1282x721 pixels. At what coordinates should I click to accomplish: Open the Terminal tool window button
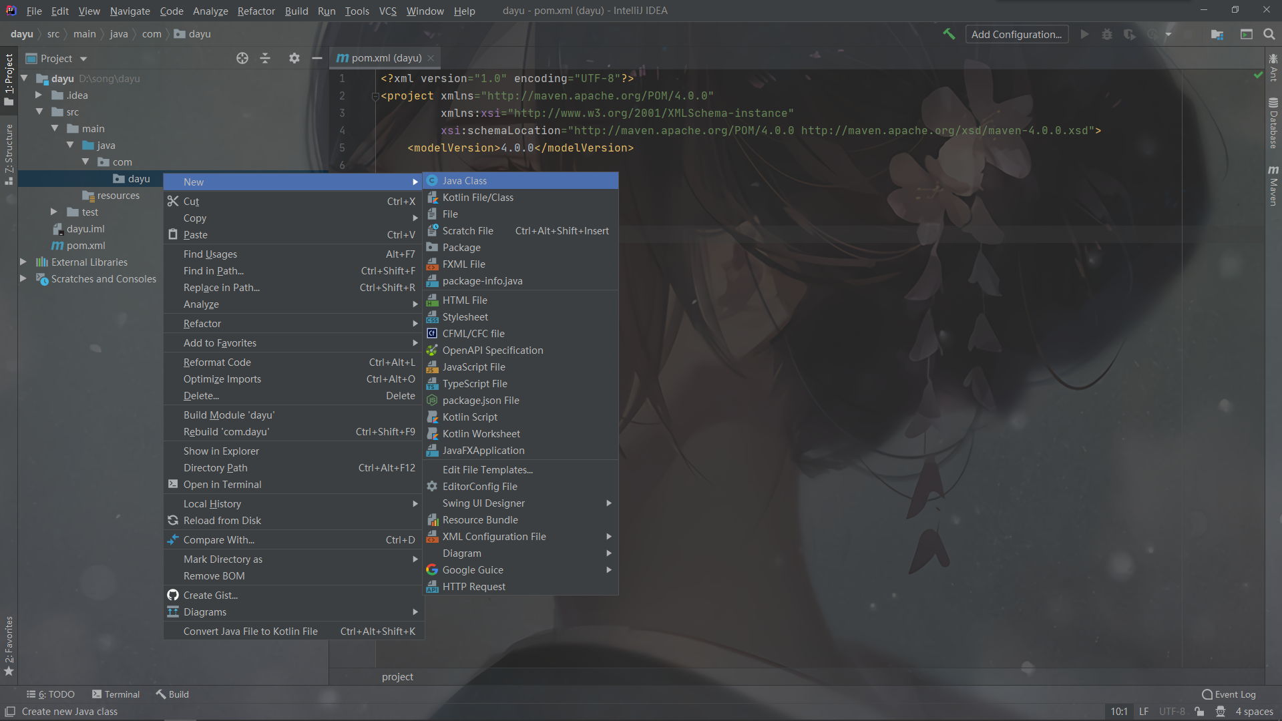tap(116, 694)
